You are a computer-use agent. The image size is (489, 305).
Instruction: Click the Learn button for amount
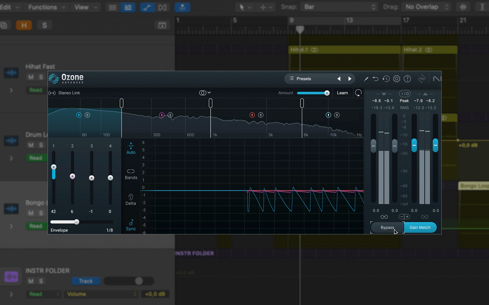342,93
